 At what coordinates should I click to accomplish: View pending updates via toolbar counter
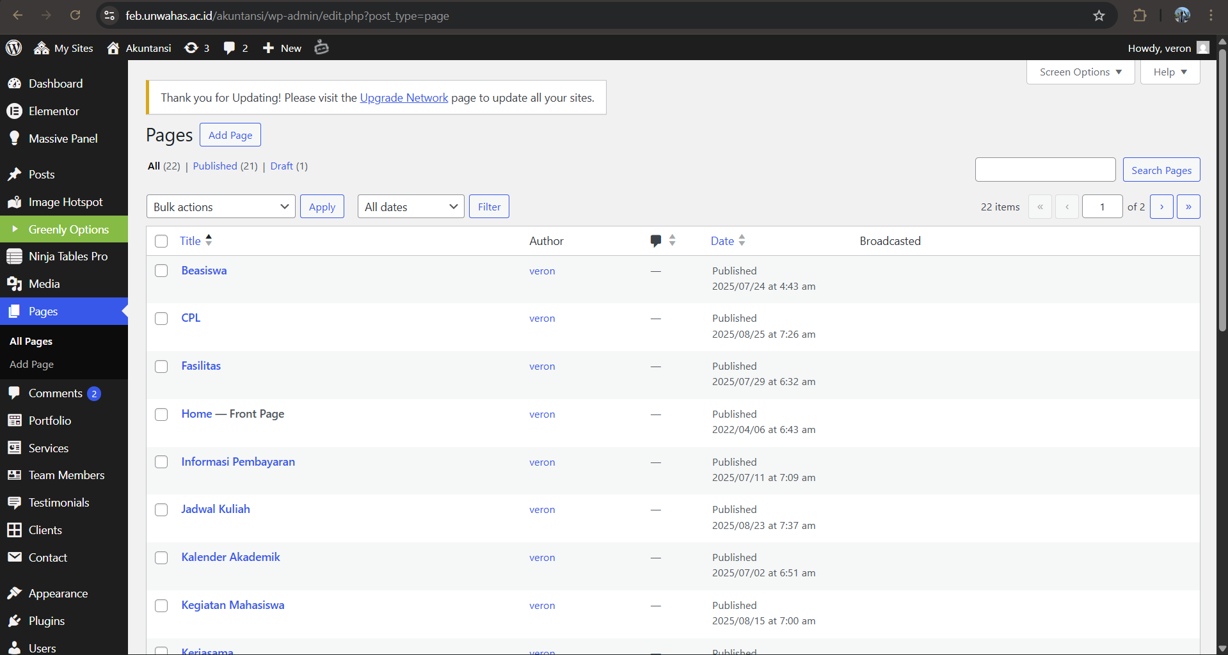[x=197, y=47]
